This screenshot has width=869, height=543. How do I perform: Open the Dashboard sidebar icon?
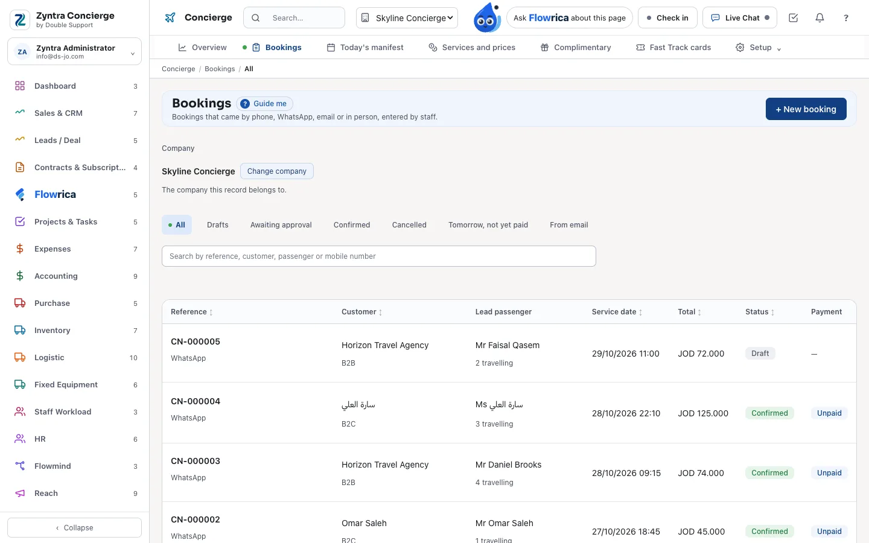pyautogui.click(x=20, y=86)
